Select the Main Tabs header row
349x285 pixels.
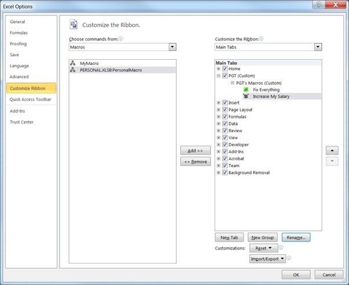pyautogui.click(x=268, y=63)
